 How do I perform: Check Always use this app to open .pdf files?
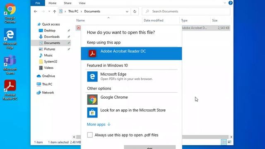pyautogui.click(x=90, y=135)
